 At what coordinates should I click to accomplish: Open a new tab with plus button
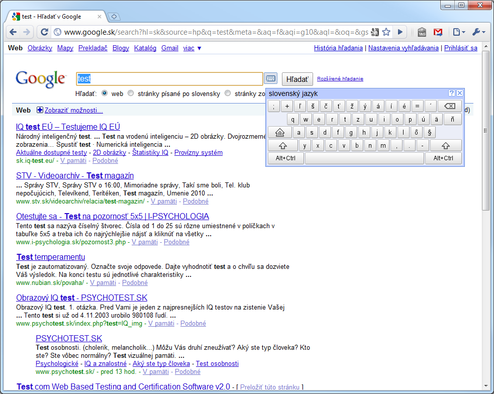point(114,17)
